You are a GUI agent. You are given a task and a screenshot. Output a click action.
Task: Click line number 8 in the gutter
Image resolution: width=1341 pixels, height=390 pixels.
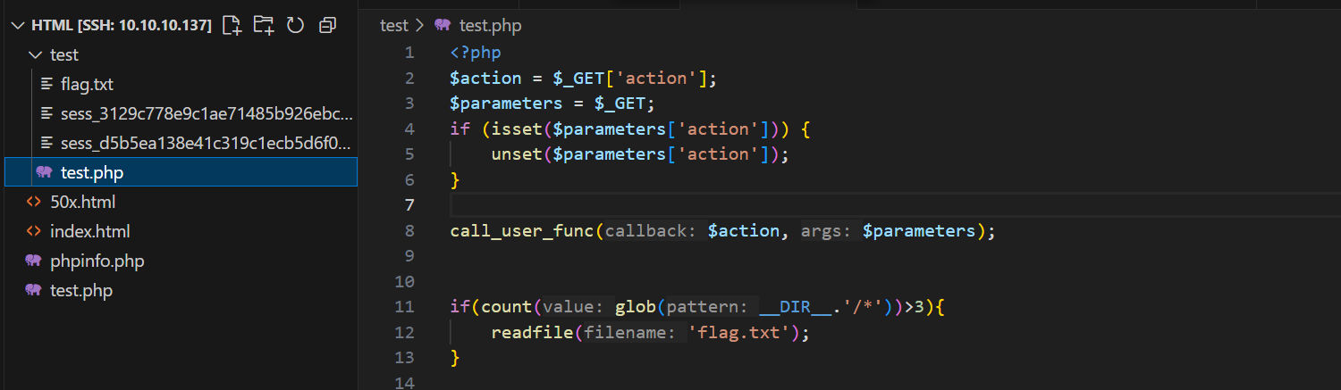[409, 231]
